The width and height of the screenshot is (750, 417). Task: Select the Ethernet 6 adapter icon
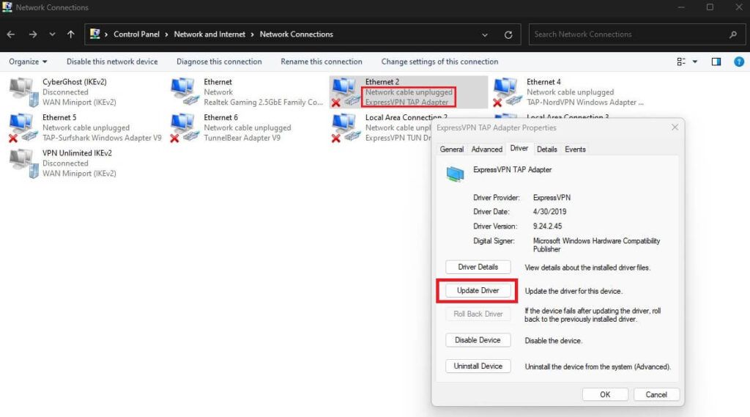(185, 128)
